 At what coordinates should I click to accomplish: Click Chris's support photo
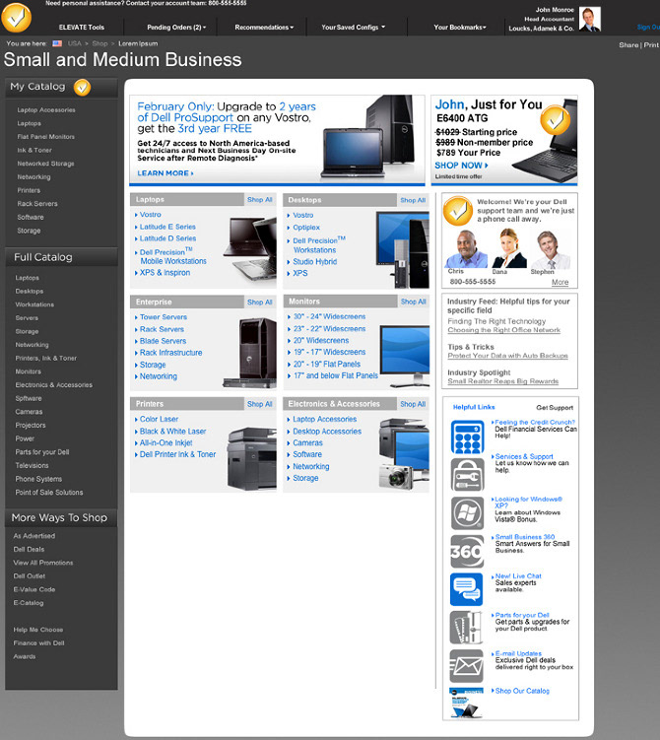pyautogui.click(x=466, y=248)
